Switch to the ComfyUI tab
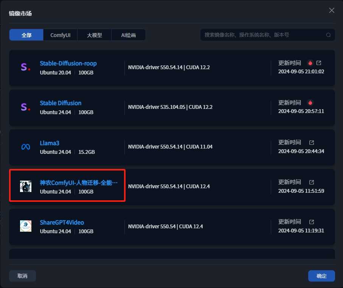Screen dimensions: 343x288 pyautogui.click(x=61, y=35)
